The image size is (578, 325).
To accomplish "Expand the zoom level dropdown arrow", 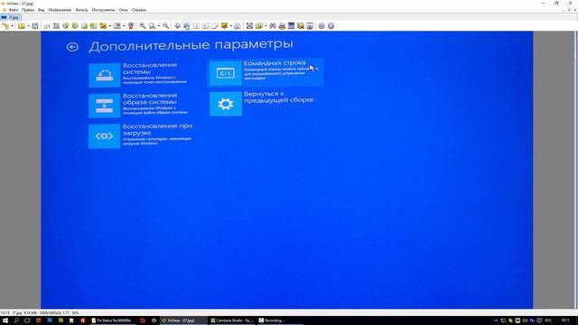I will [x=159, y=26].
